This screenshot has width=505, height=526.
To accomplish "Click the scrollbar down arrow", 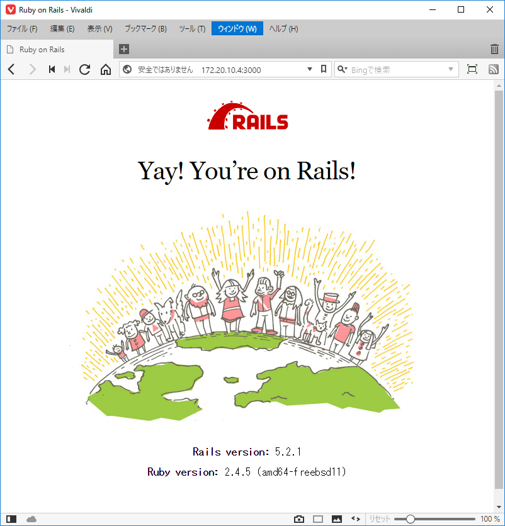I will [499, 507].
